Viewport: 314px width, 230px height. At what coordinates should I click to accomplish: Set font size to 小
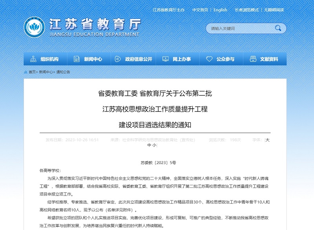pyautogui.click(x=154, y=145)
